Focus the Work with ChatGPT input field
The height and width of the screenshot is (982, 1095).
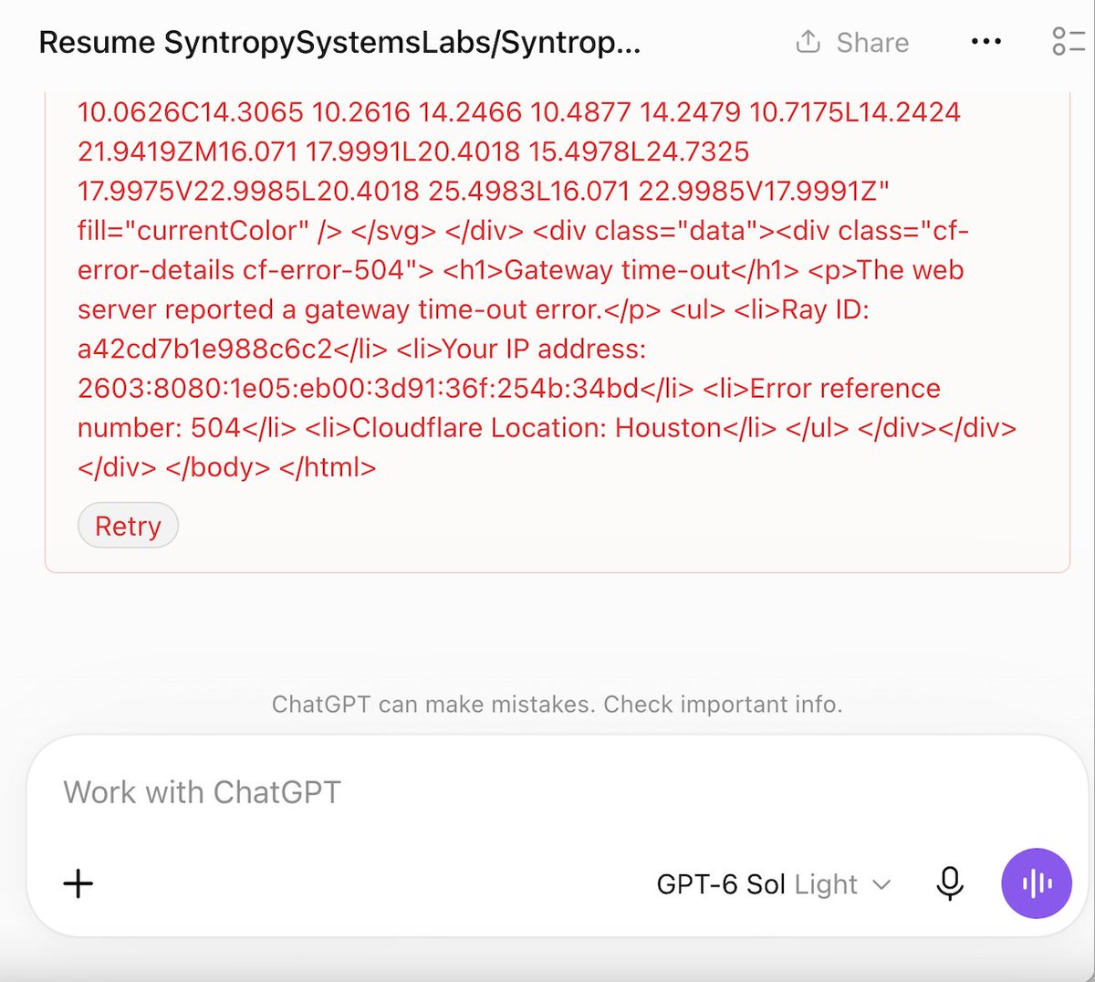(557, 792)
